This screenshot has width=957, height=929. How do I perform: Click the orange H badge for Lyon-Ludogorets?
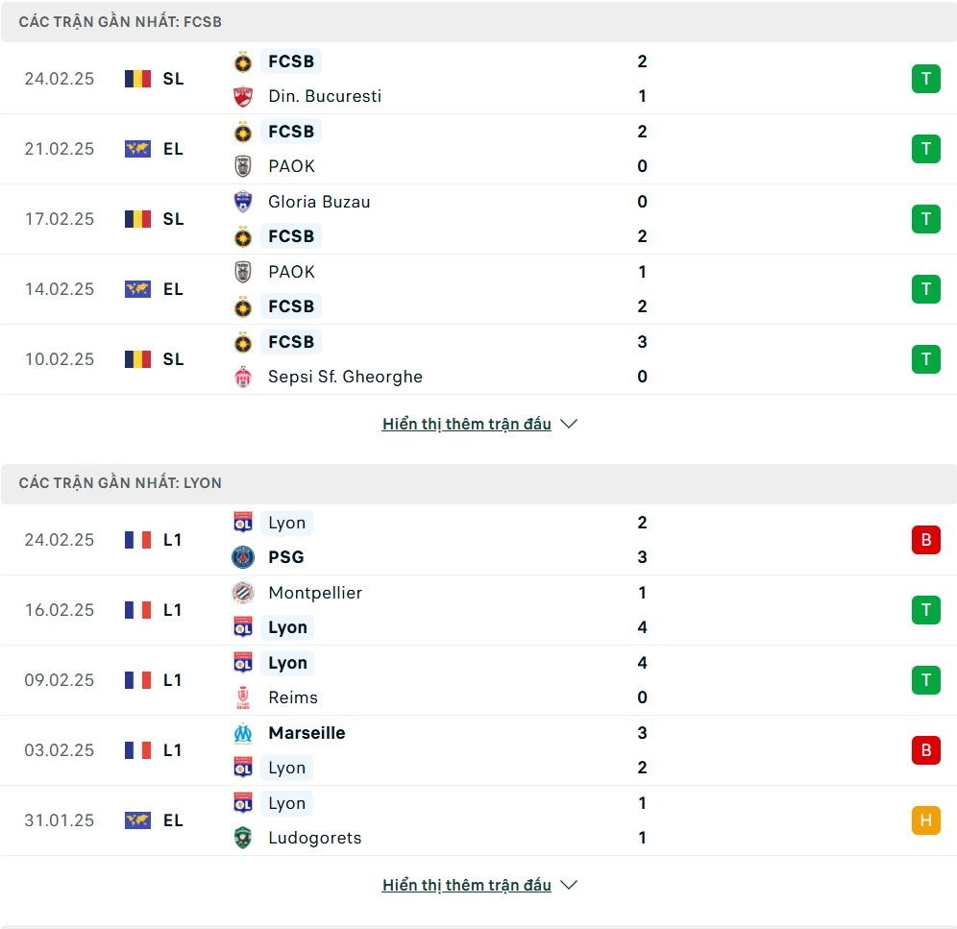[x=925, y=820]
